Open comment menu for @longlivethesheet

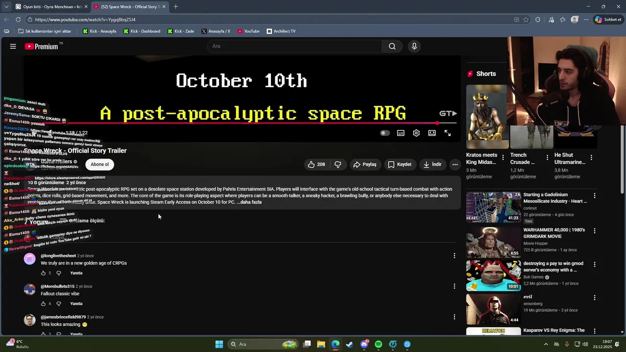[454, 256]
